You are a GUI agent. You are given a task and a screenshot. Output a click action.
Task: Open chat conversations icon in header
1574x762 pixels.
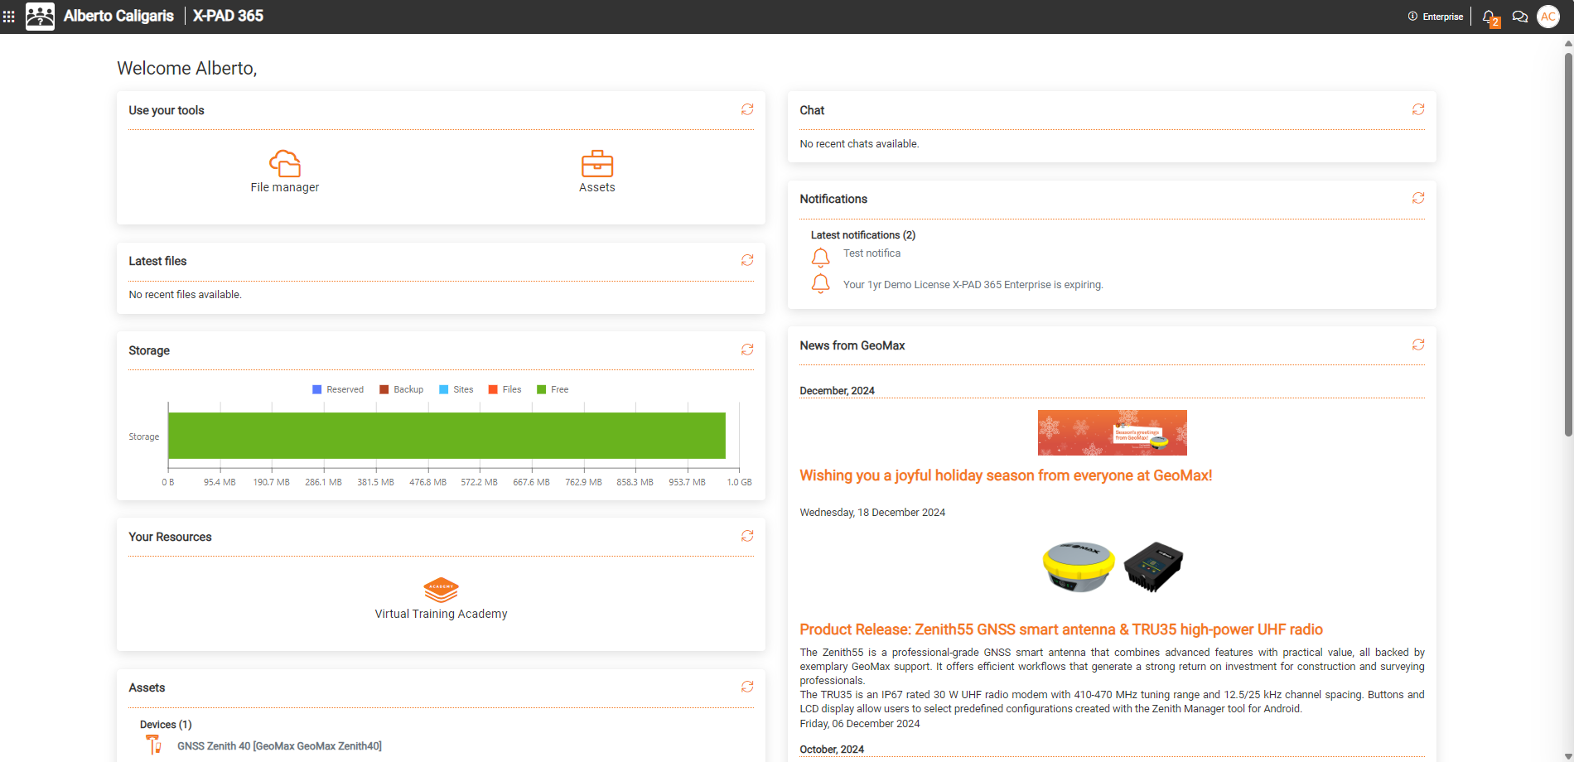pyautogui.click(x=1519, y=17)
